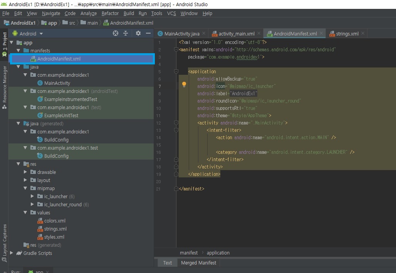Collapse the mipmap folder
This screenshot has width=396, height=273.
tap(25, 188)
